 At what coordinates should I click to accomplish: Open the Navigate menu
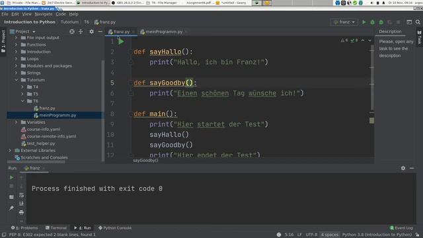[44, 14]
